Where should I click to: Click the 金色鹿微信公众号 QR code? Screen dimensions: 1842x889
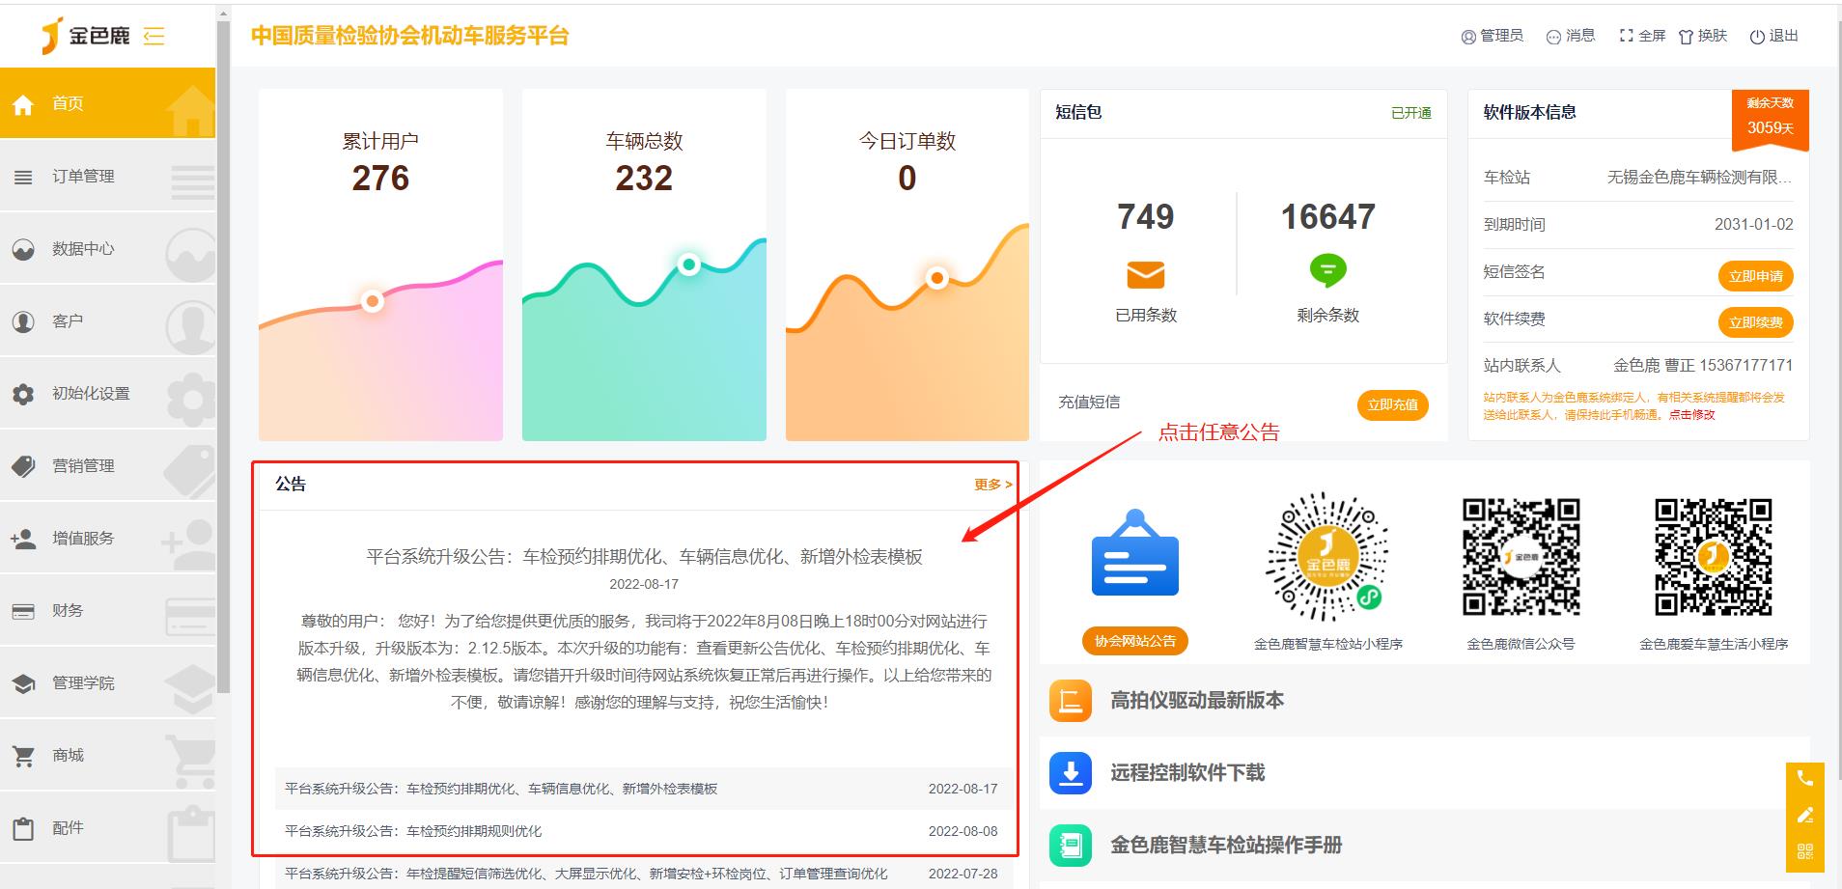(1521, 557)
